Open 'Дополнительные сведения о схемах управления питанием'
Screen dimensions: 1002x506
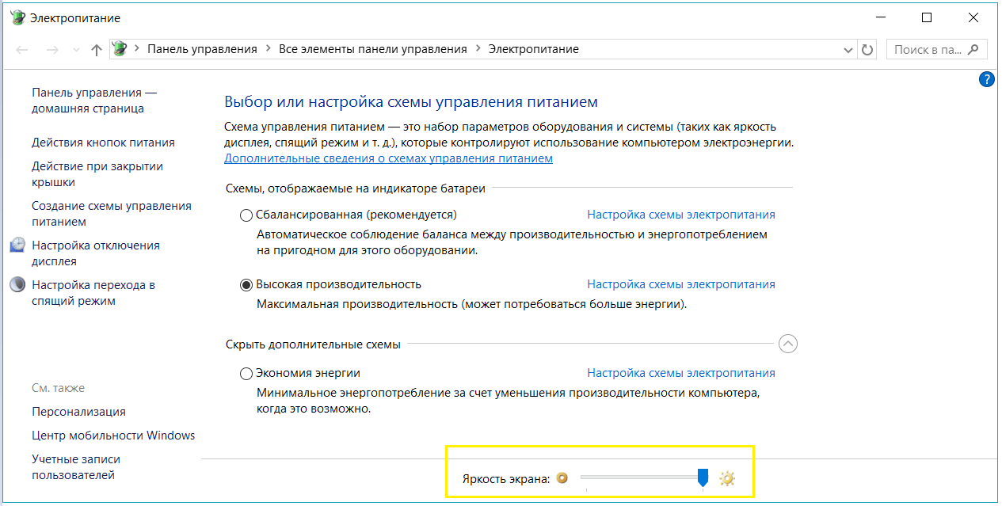click(388, 158)
